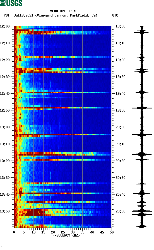
Task: Click the 40 Hz tick label
Action: [92, 232]
